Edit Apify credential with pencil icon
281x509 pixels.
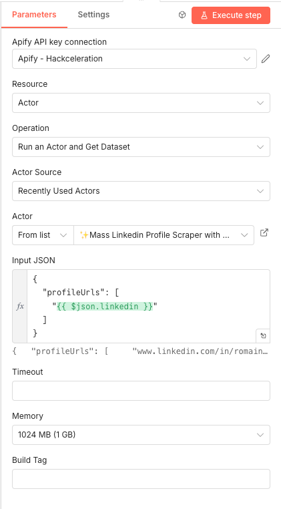coord(266,59)
